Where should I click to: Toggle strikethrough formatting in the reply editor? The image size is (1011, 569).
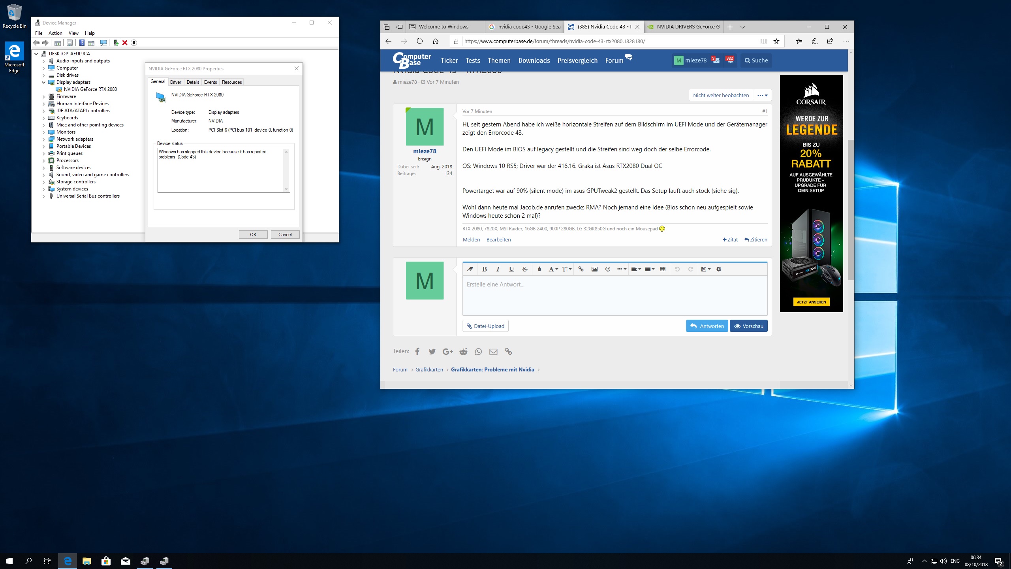pos(525,269)
